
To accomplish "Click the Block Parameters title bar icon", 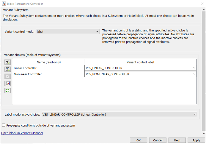I will [4, 4].
